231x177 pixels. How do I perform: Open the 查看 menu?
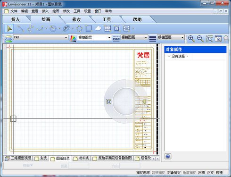tap(35, 11)
